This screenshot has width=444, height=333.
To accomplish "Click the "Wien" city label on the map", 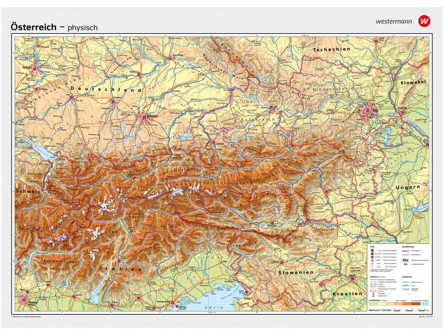I will pyautogui.click(x=376, y=110).
